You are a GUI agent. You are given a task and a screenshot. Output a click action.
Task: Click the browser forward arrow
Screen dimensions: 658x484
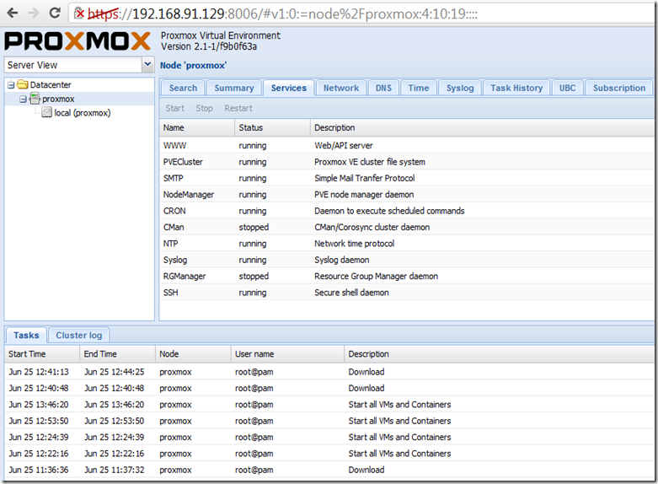click(34, 13)
